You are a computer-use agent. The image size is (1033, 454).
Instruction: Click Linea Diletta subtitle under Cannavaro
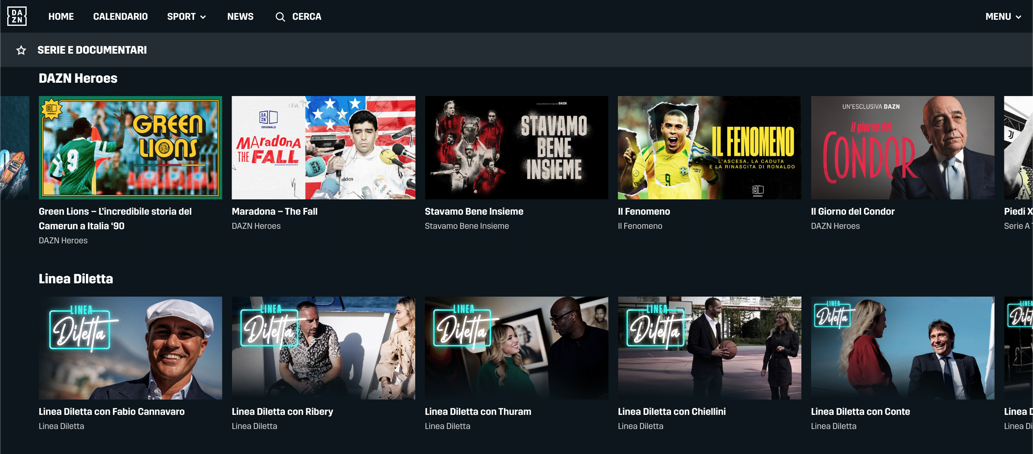click(x=61, y=426)
